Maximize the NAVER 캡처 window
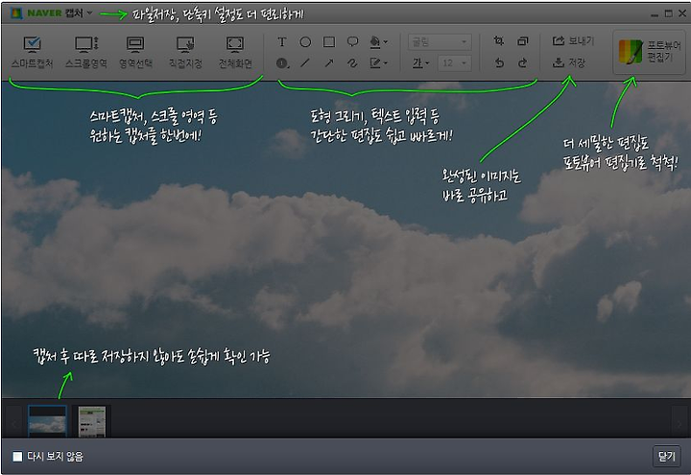Viewport: 691px width, 475px height. (x=669, y=13)
